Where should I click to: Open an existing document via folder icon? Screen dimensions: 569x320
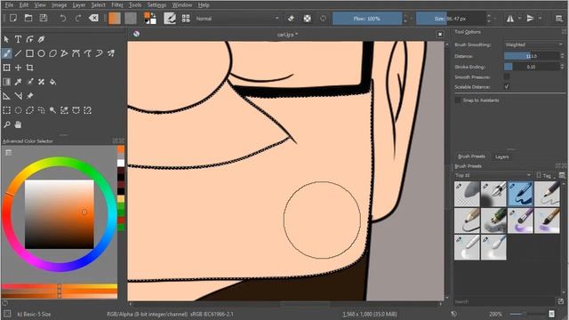click(x=28, y=18)
